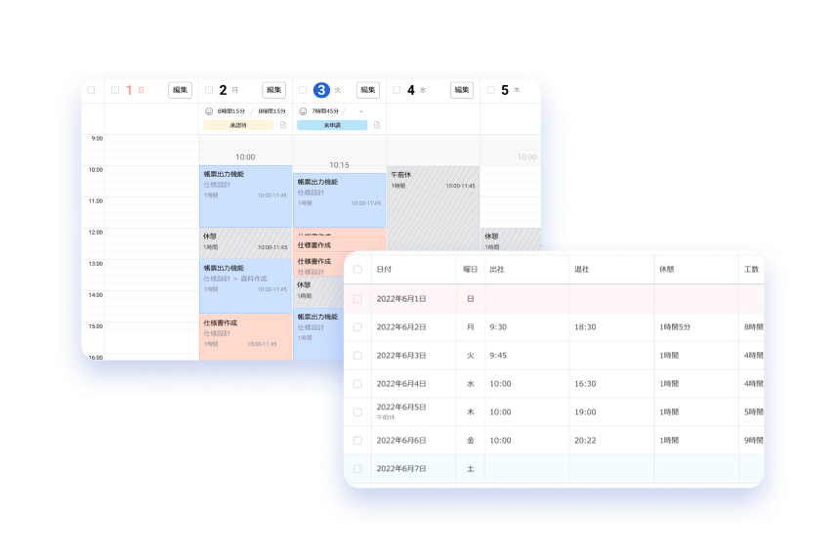Tick the checkbox for day 2 Monday column
The image size is (836, 558).
(x=208, y=90)
